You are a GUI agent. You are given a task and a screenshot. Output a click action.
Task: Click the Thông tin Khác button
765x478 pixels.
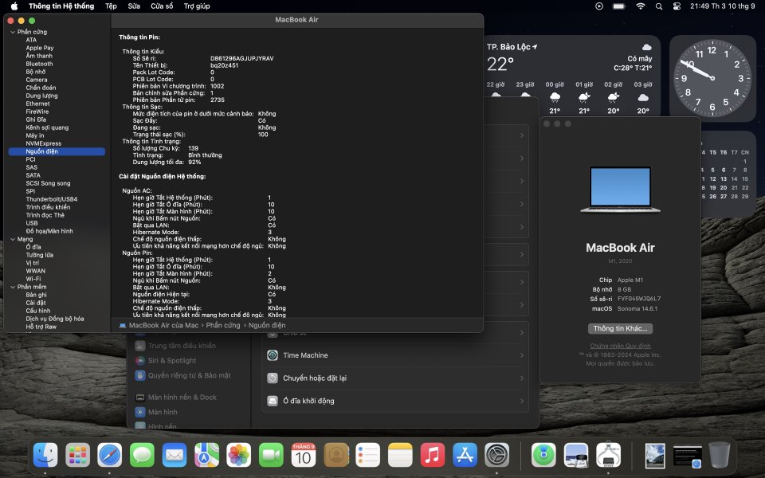620,328
